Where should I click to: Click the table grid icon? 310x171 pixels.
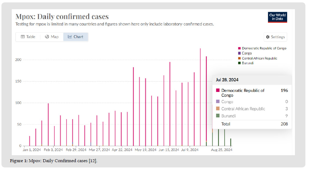pyautogui.click(x=23, y=37)
